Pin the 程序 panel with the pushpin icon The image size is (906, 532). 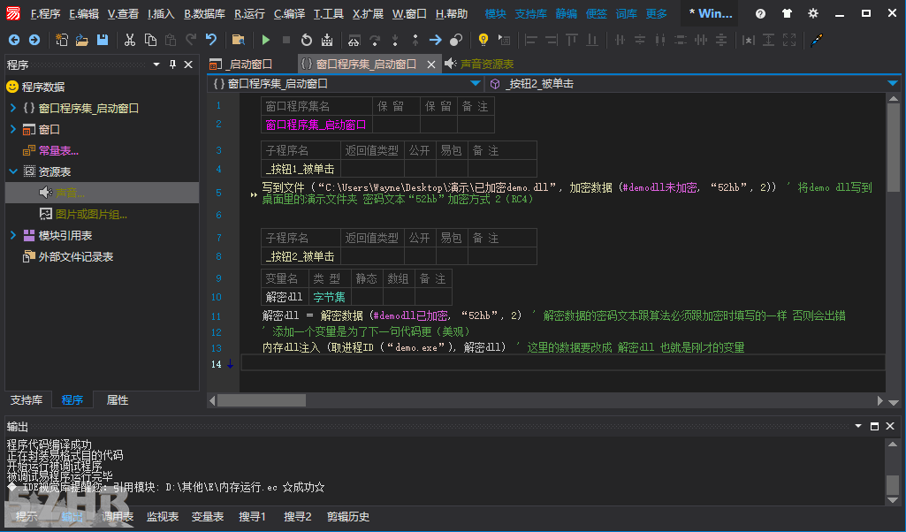point(172,65)
